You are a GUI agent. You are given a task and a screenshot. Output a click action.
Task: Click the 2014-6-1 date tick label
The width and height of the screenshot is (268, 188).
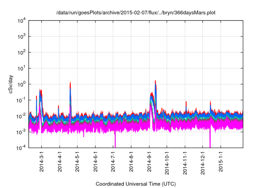[x=95, y=162]
